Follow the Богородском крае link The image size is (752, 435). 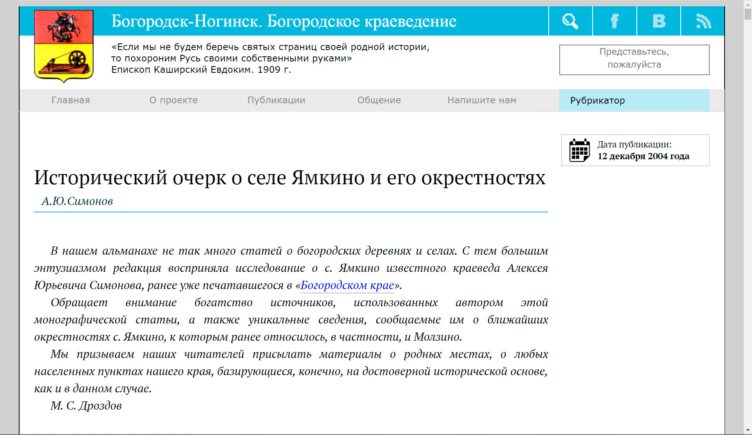click(x=347, y=285)
